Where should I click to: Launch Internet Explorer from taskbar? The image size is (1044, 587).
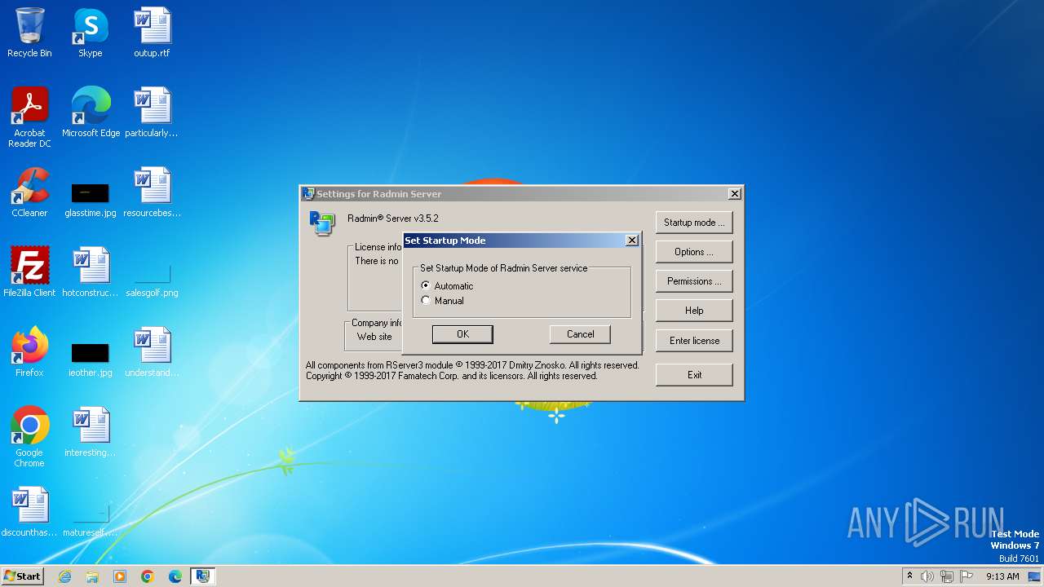[64, 576]
